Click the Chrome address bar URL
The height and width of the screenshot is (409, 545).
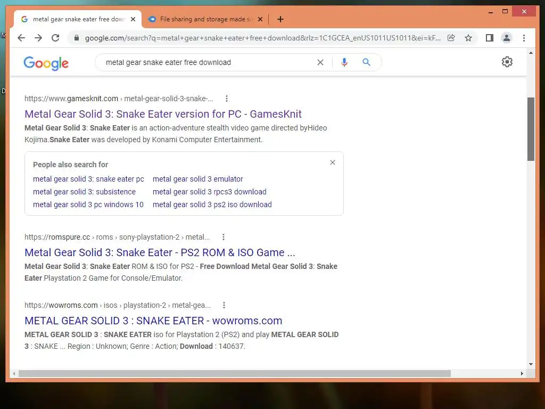[x=263, y=38]
